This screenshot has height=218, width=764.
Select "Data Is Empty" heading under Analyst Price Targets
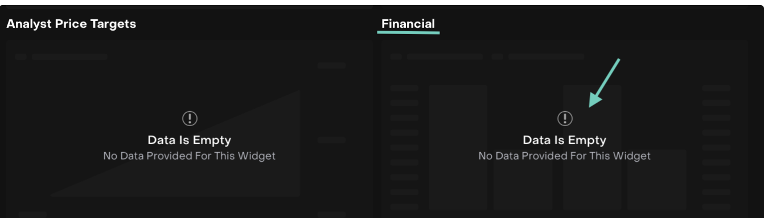pos(190,140)
